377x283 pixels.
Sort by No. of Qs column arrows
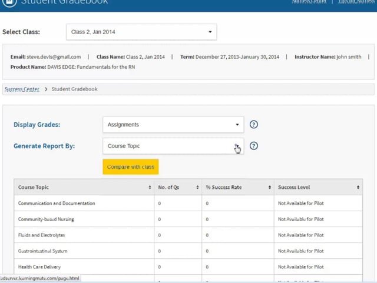(x=197, y=187)
